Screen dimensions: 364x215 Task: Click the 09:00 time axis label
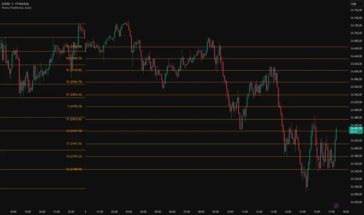click(216, 212)
